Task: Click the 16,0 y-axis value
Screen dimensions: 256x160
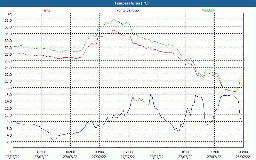Action: coord(9,95)
